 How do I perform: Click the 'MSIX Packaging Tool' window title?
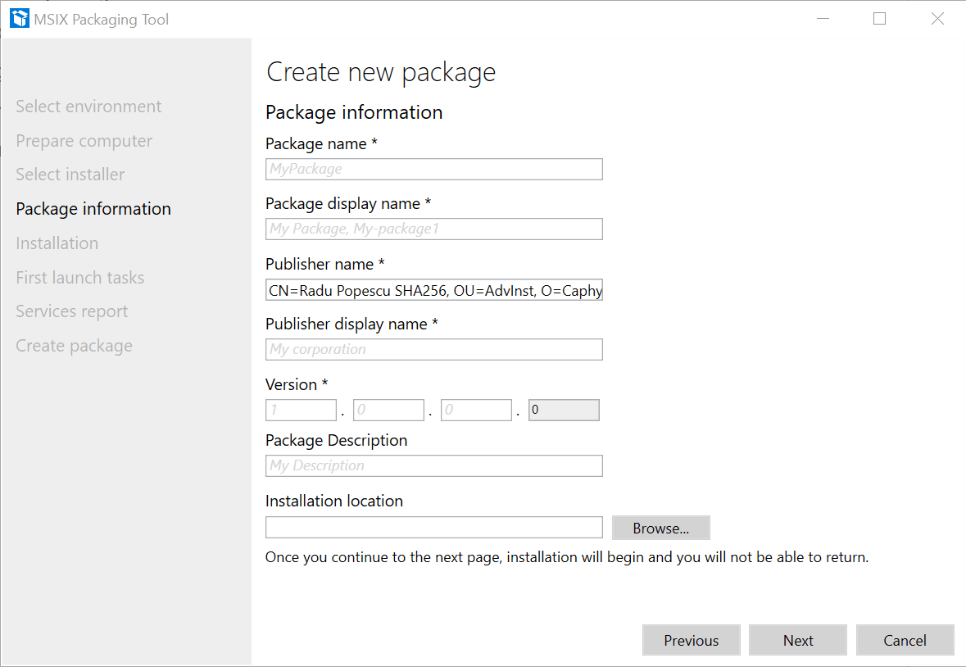[x=101, y=20]
